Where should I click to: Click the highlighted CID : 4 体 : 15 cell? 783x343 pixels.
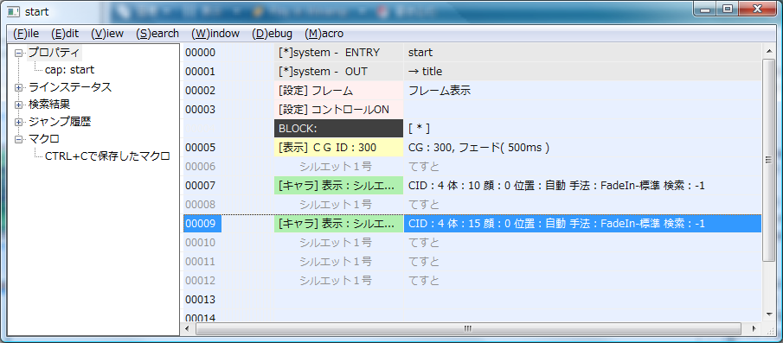pyautogui.click(x=582, y=224)
